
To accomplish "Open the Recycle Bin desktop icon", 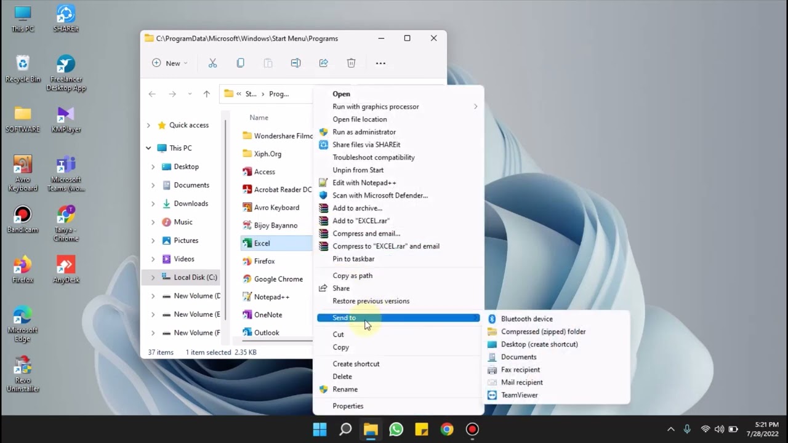I will [23, 69].
